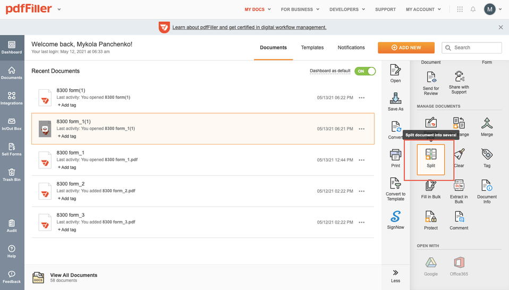
Task: Open the Extract in Bulk tool
Action: tap(459, 192)
